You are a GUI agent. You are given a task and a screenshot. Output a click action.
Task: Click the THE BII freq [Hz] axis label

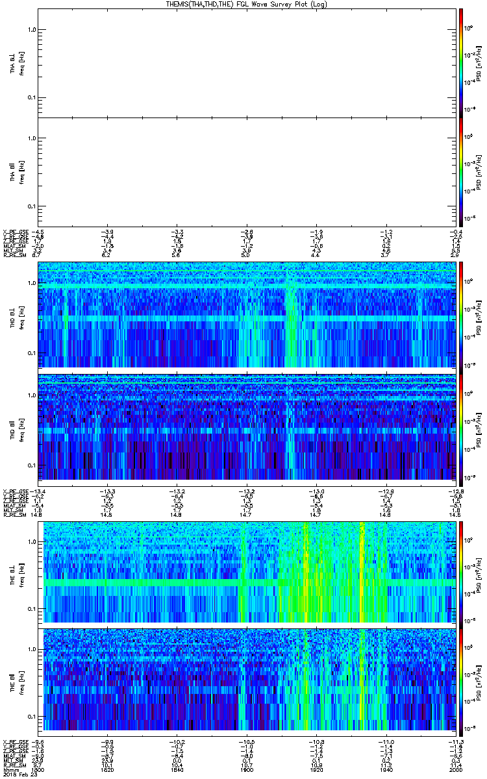[21, 682]
